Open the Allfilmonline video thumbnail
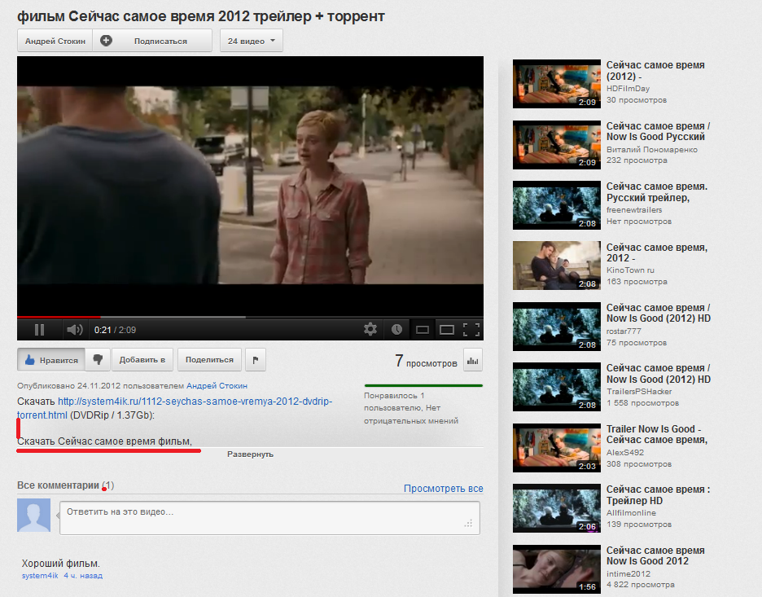 pos(556,508)
